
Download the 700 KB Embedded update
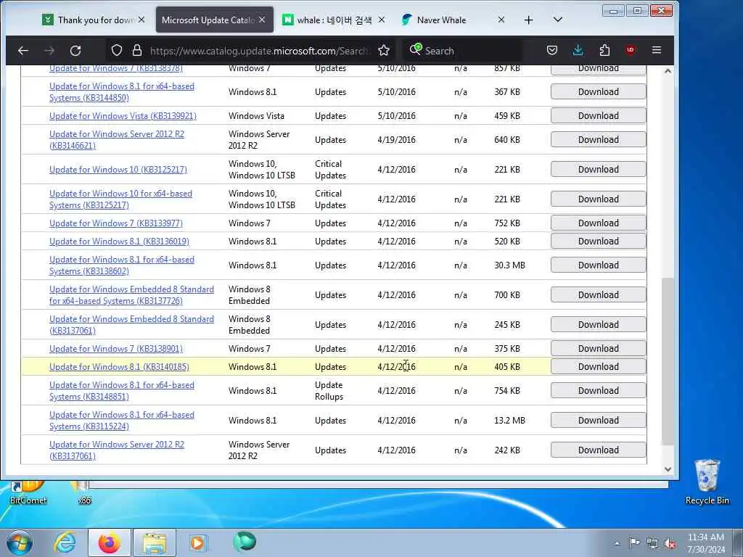(598, 295)
